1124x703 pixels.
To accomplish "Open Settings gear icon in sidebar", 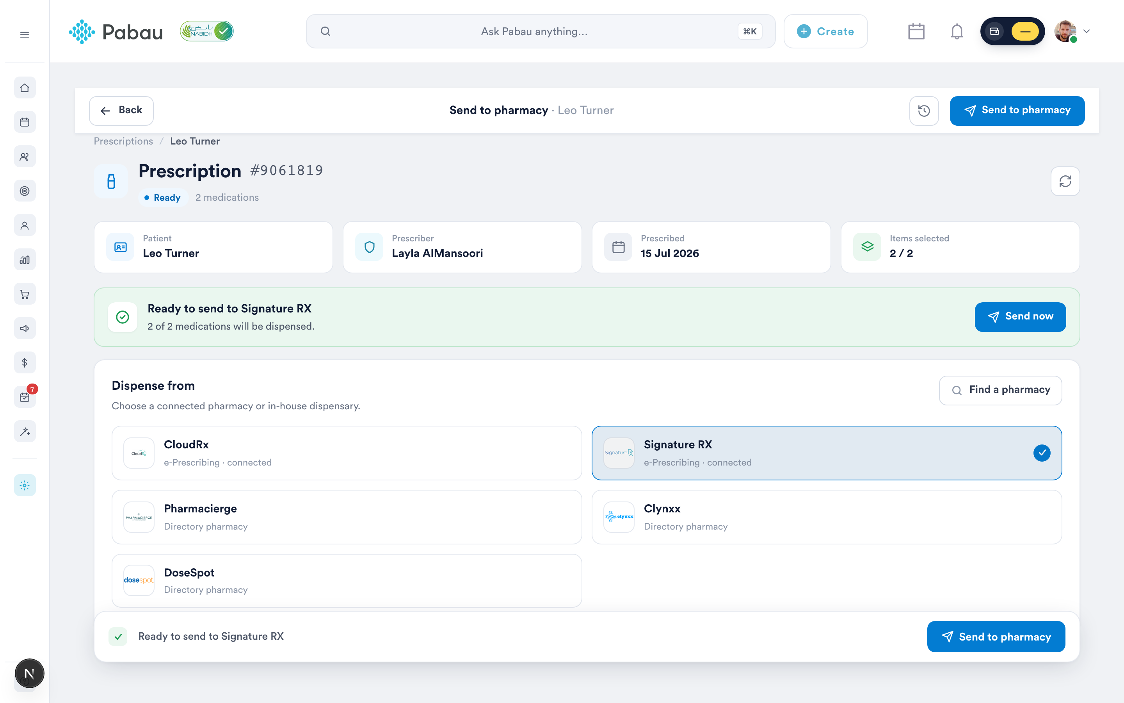I will 25,485.
